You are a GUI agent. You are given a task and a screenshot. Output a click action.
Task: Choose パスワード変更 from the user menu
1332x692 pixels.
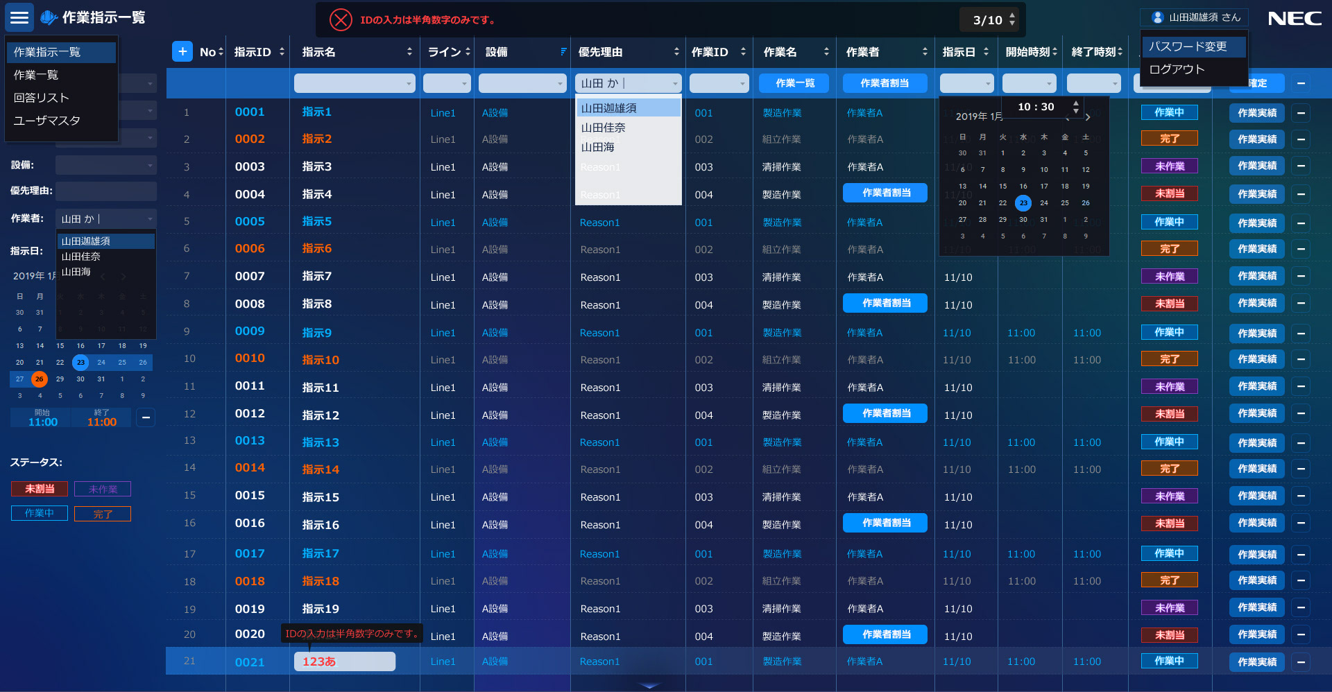click(1194, 46)
